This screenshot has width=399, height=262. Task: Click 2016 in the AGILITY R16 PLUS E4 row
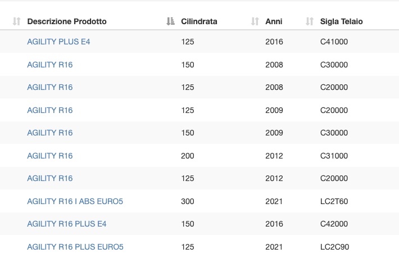click(x=274, y=224)
